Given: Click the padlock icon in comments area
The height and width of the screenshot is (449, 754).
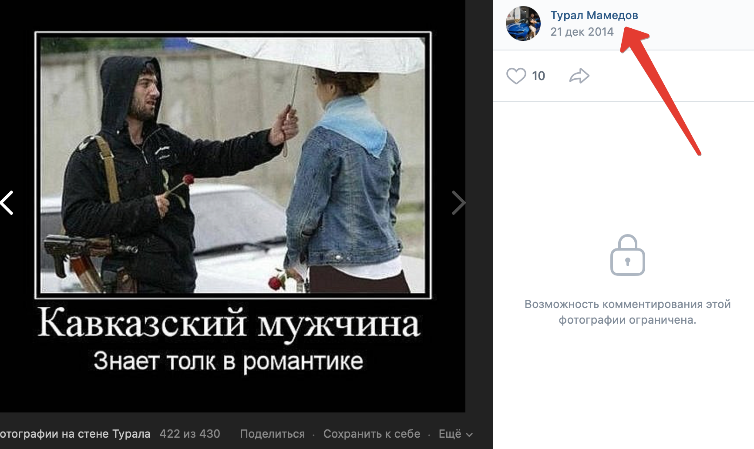Looking at the screenshot, I should tap(627, 255).
